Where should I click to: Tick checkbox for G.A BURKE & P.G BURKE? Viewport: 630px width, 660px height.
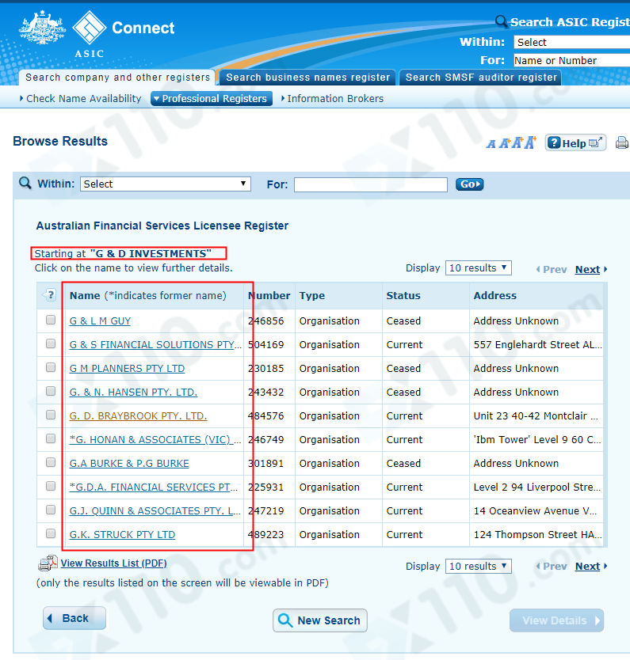pyautogui.click(x=51, y=462)
